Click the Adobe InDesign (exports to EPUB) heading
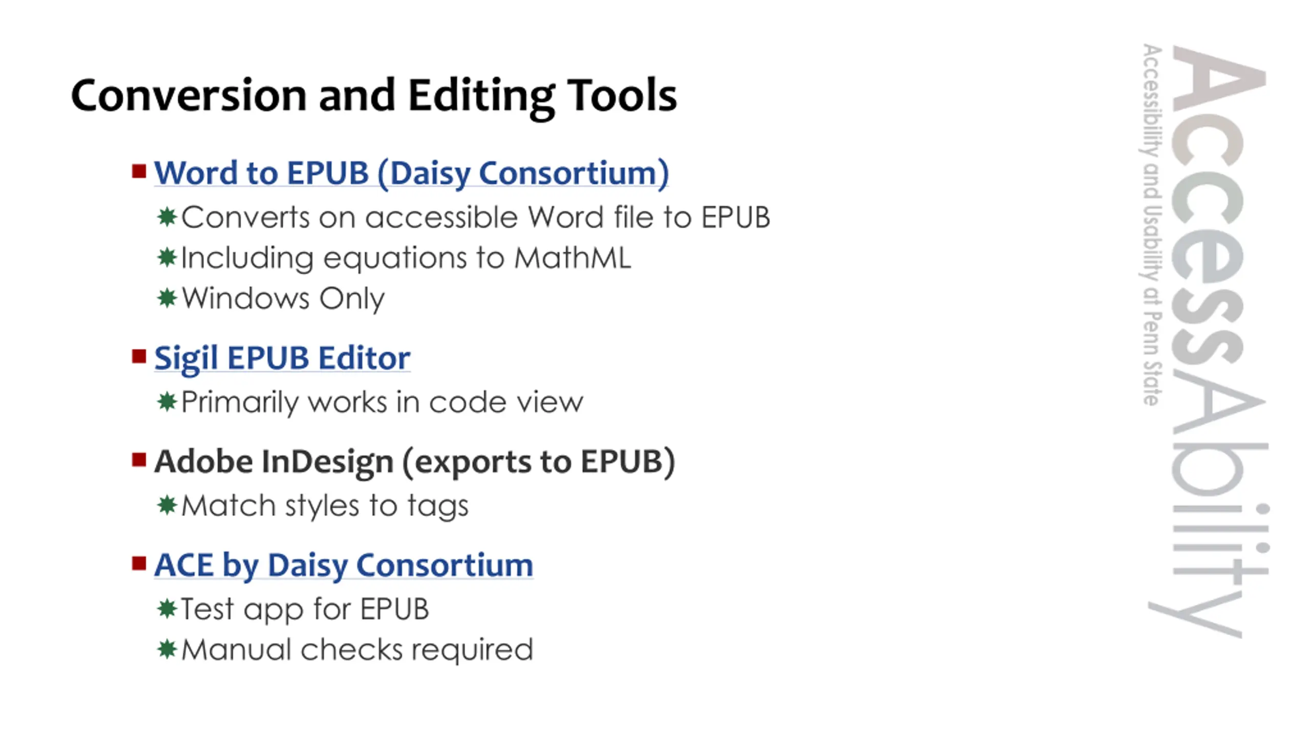 click(x=415, y=462)
